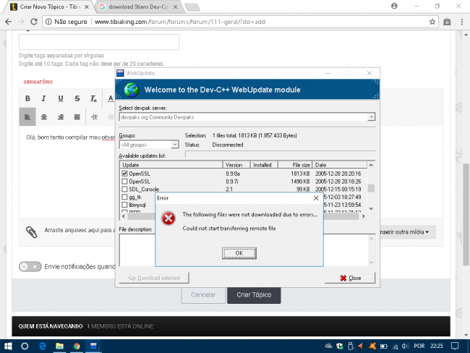Viewport: 470px width, 353px height.
Task: Switch to Chrome on the taskbar
Action: pos(77,346)
